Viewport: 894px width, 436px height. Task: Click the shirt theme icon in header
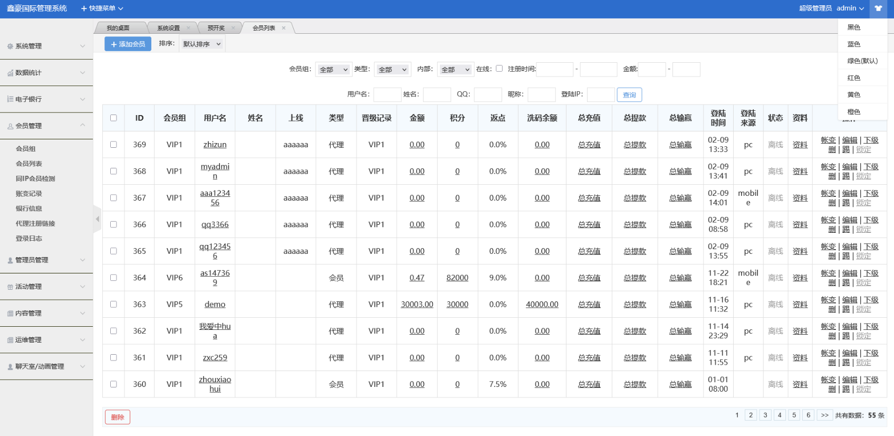[878, 8]
